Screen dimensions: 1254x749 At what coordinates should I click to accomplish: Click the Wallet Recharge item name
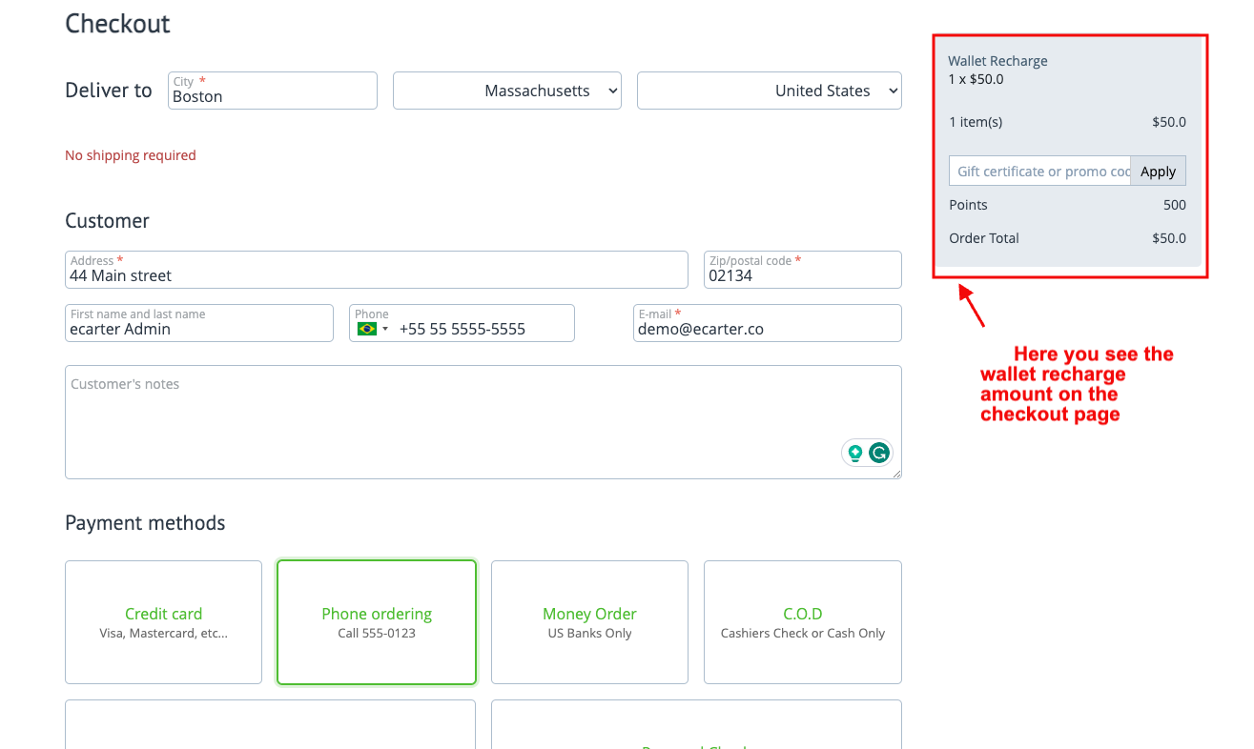tap(997, 61)
